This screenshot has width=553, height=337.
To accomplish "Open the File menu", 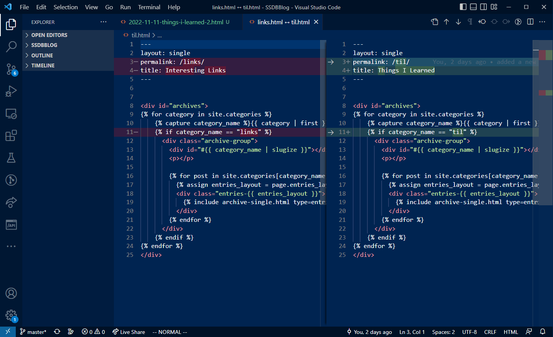I will [24, 7].
